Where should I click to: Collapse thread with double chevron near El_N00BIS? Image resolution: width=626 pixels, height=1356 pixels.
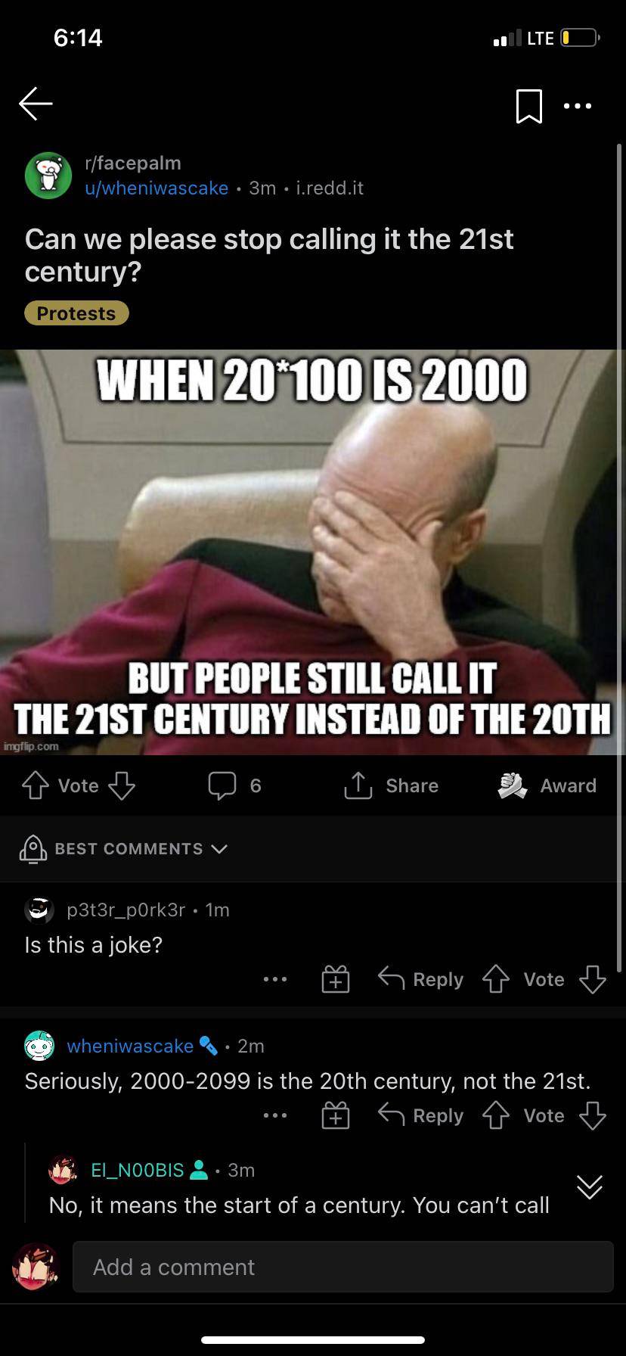[590, 1186]
